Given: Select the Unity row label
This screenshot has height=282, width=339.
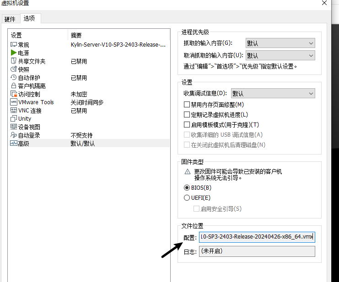Looking at the screenshot, I should tap(25, 118).
